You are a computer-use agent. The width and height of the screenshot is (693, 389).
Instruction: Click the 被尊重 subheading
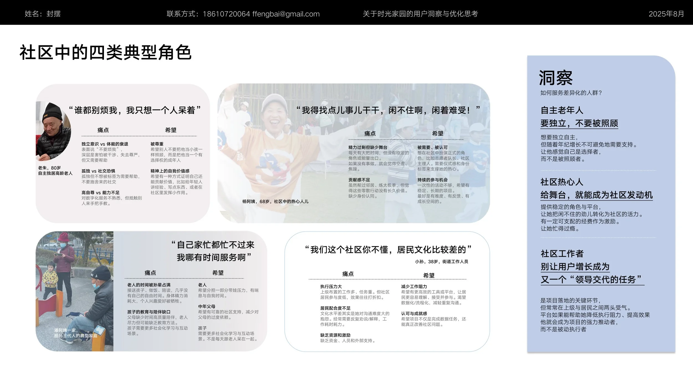(157, 144)
